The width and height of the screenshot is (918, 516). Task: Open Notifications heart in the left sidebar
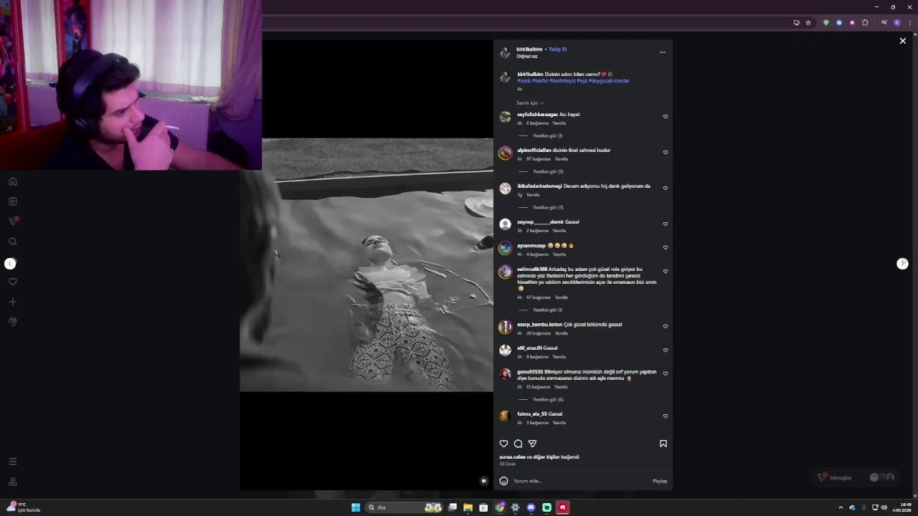[12, 282]
